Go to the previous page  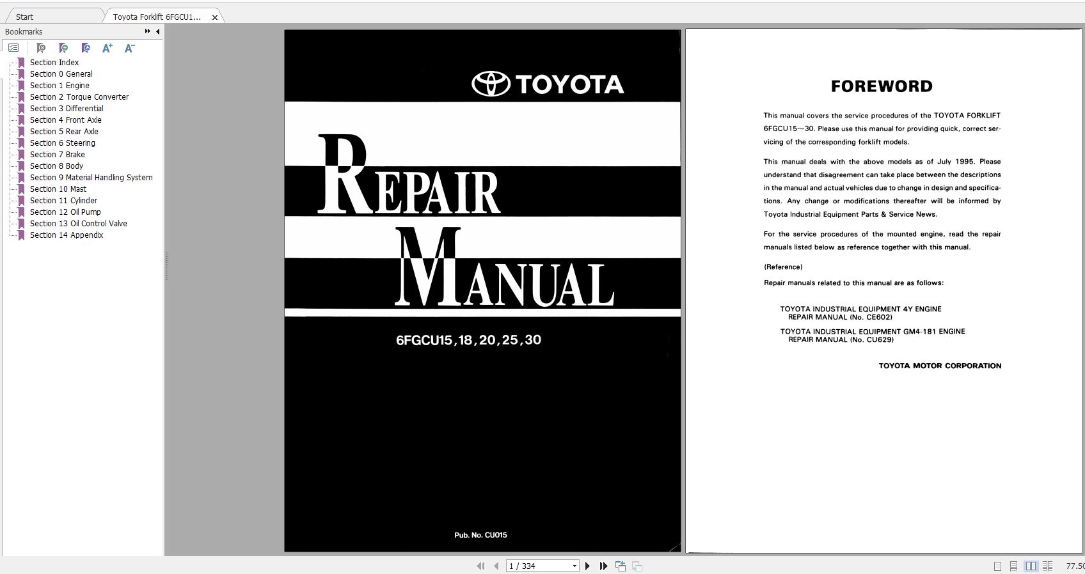point(496,566)
